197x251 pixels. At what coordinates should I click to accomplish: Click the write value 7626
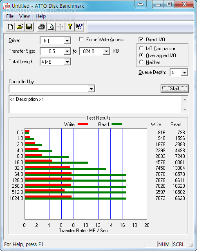160,186
